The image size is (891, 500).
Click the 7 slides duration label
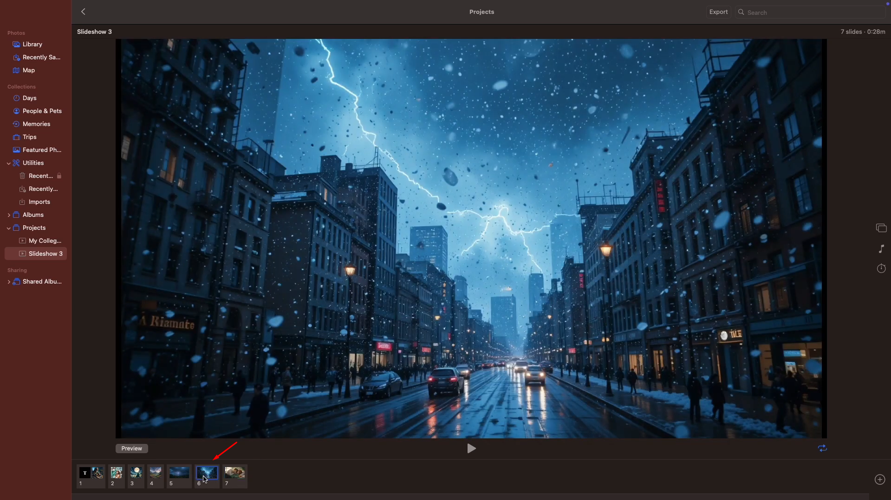(863, 32)
